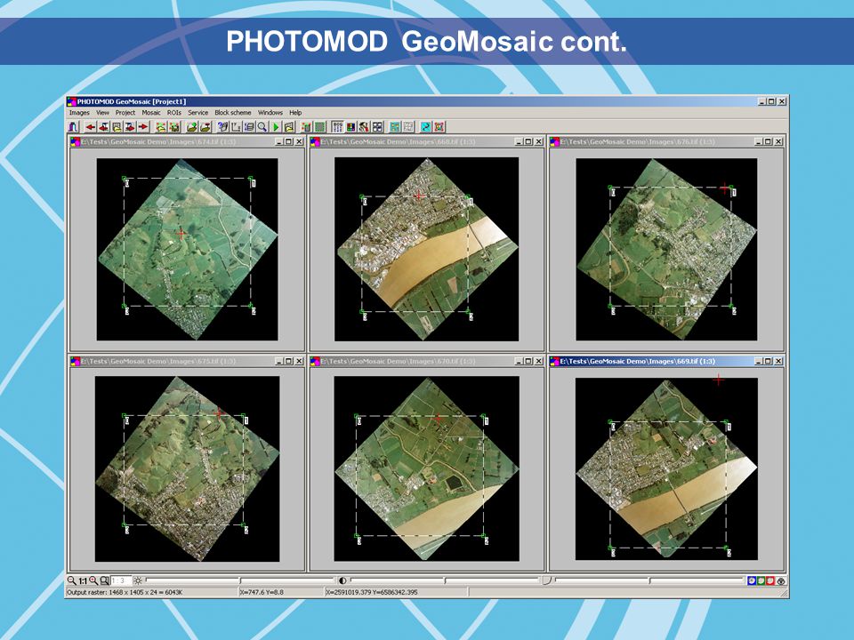The height and width of the screenshot is (640, 854).
Task: Click the cyan grid block scheme toolbar icon
Action: [x=395, y=127]
